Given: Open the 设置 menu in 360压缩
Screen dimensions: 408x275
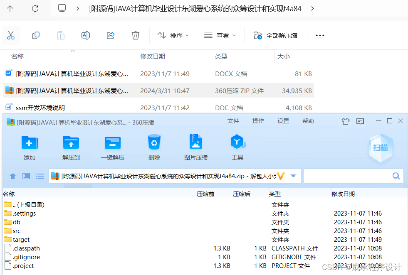Looking at the screenshot, I should coord(283,121).
